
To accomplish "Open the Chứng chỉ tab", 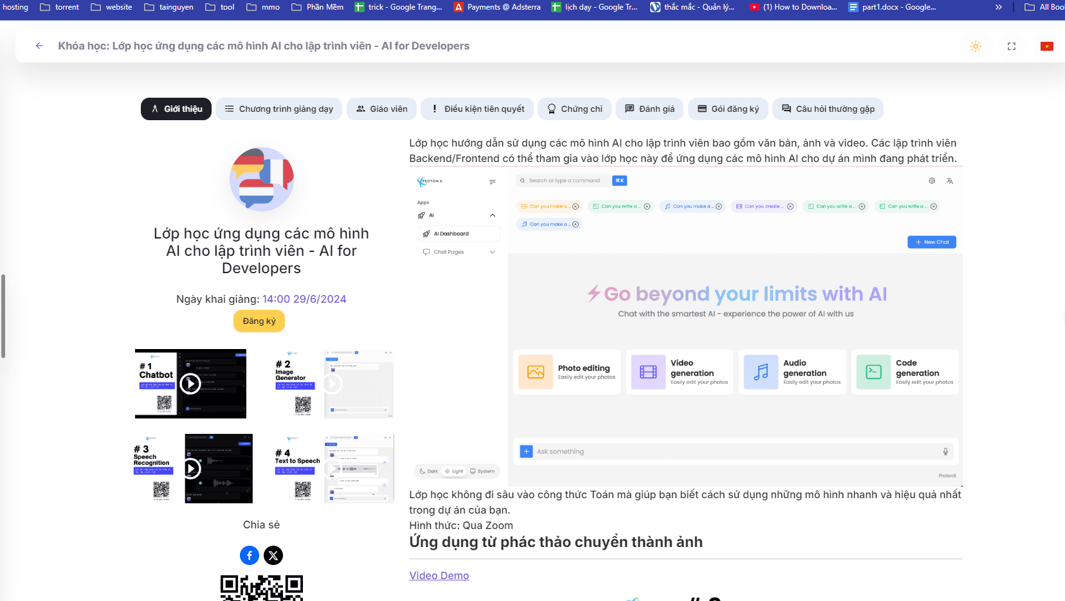I will (574, 109).
